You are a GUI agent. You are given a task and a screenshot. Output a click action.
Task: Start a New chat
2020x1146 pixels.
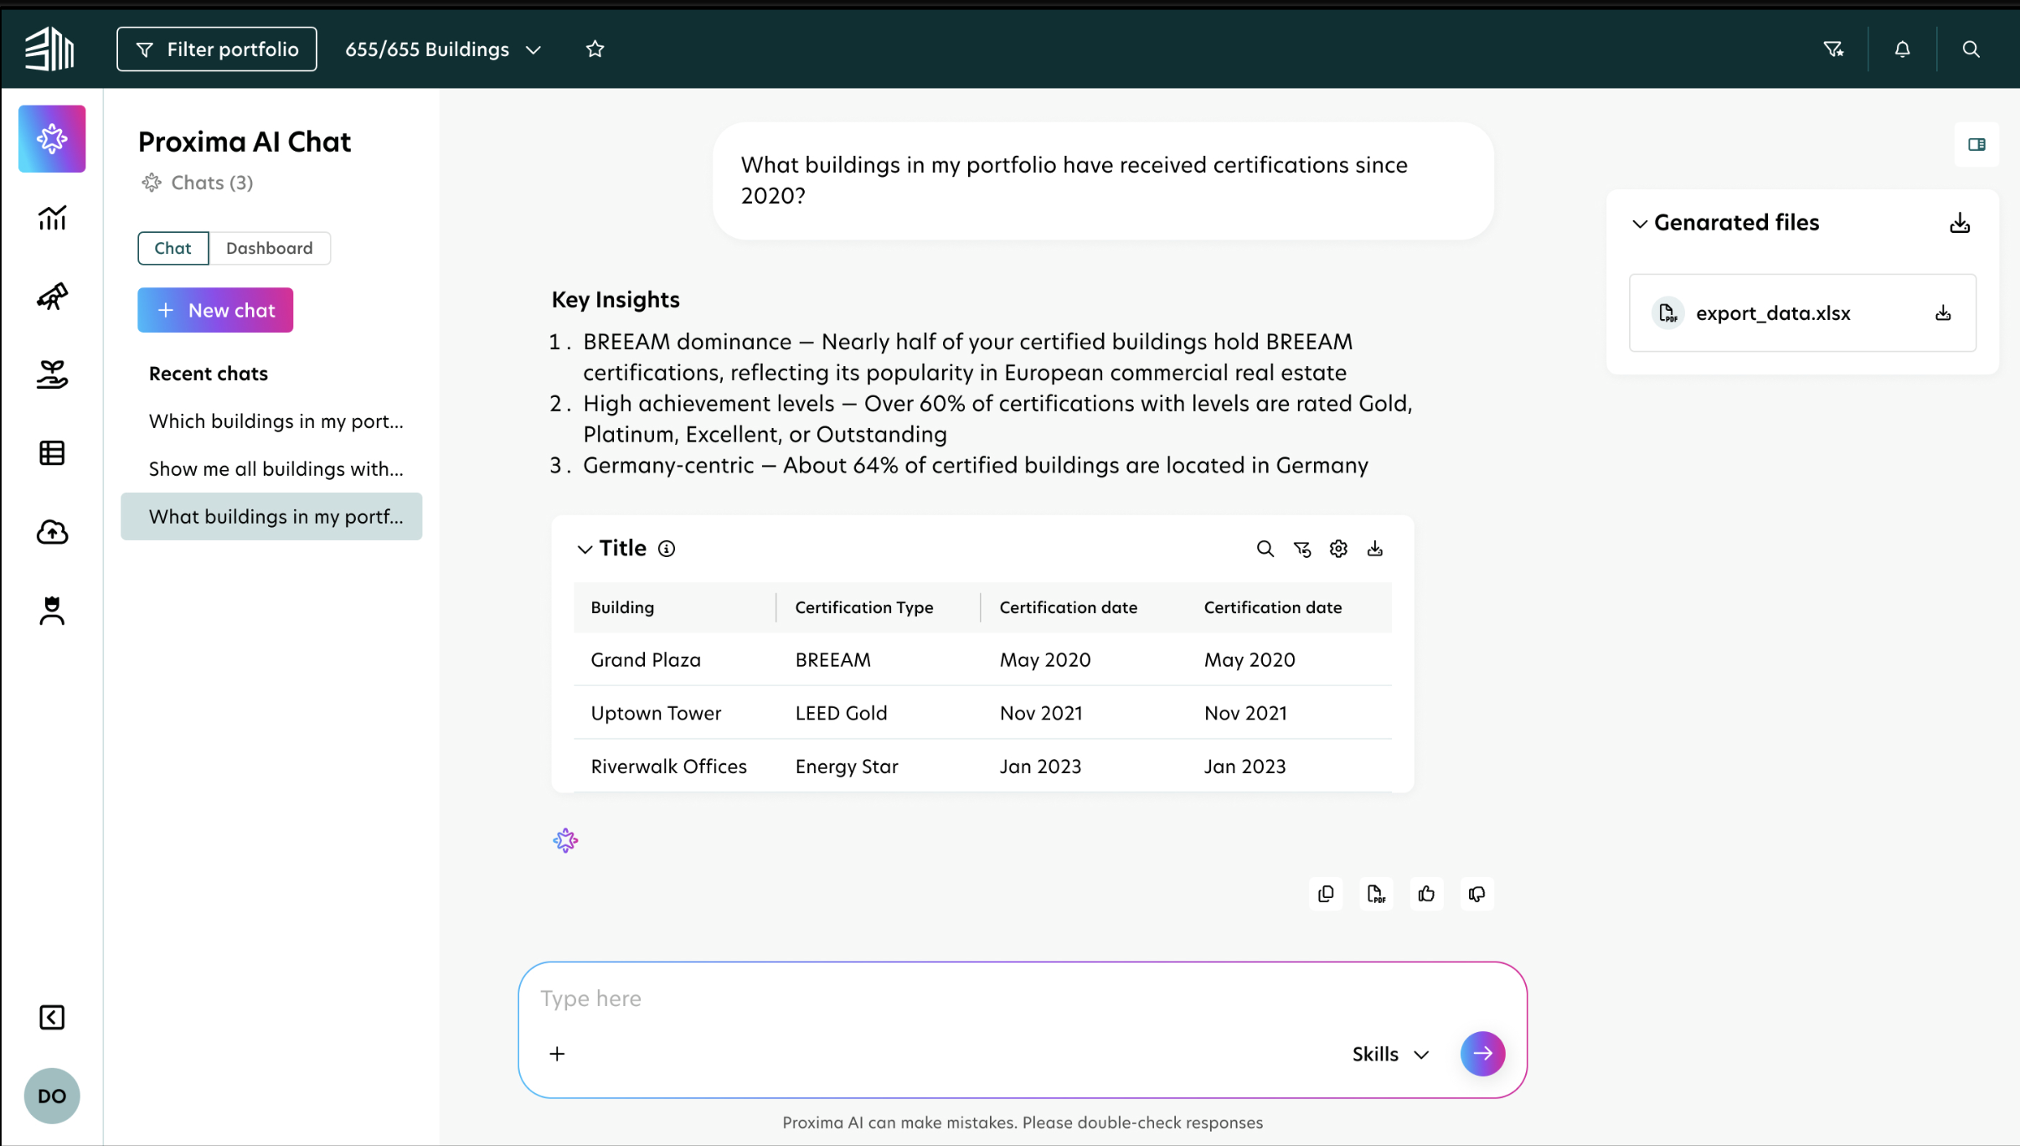click(x=215, y=310)
